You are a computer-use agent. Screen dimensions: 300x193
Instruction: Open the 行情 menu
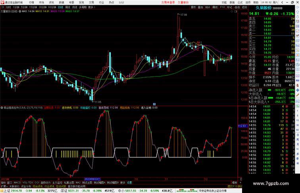pyautogui.click(x=32, y=2)
